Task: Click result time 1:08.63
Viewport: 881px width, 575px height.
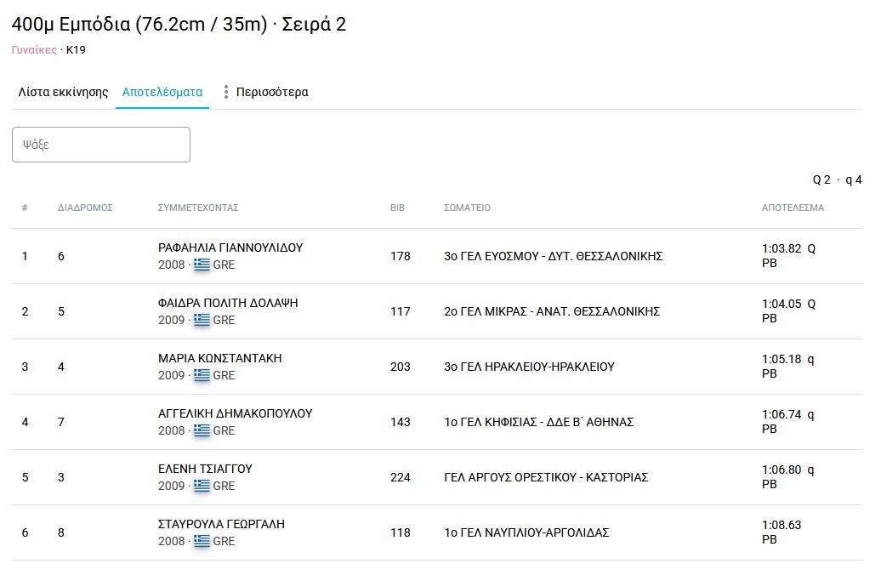Action: 782,525
